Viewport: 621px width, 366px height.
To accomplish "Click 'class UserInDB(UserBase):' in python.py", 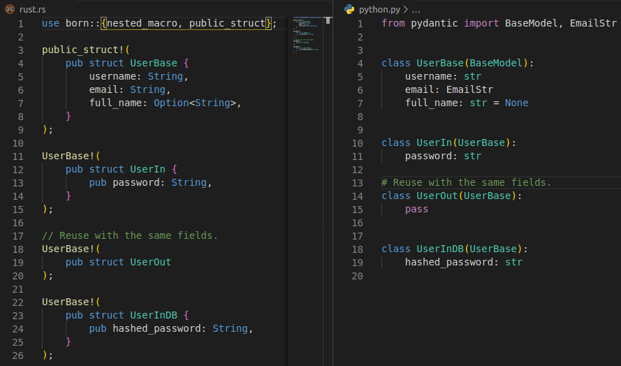I will click(x=455, y=249).
